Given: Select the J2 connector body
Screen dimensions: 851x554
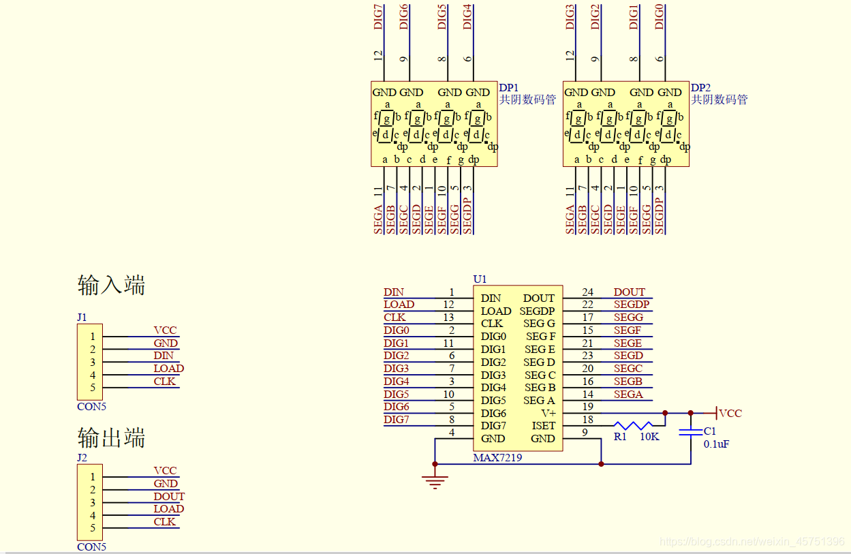Looking at the screenshot, I should tap(89, 502).
